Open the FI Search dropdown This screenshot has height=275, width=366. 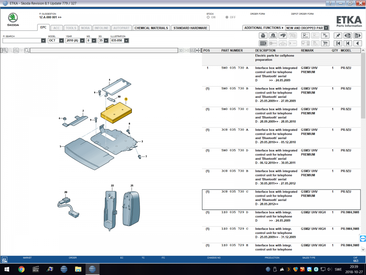point(43,40)
